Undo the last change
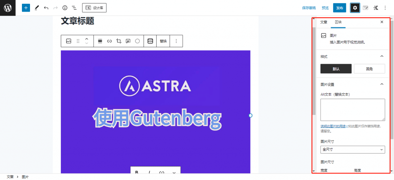 (x=46, y=8)
